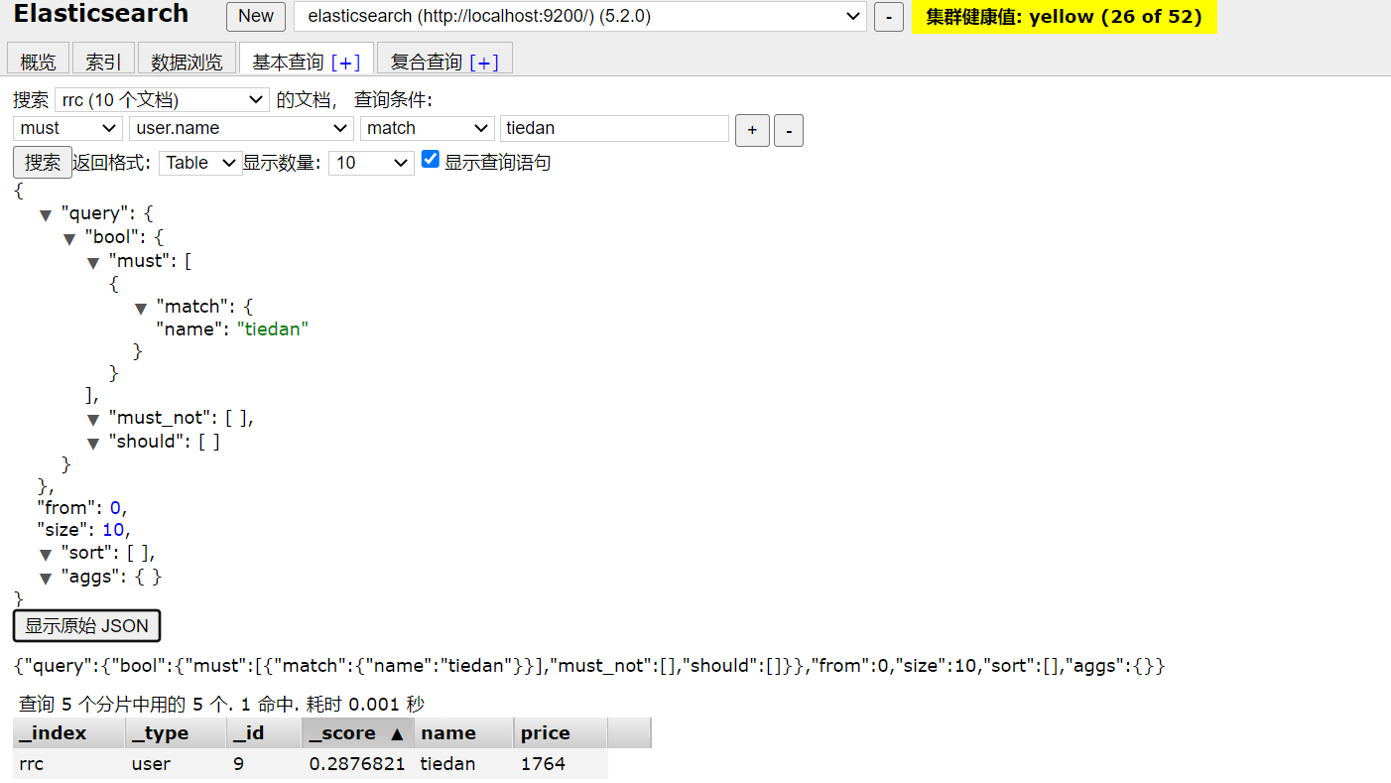Viewport: 1391px width, 783px height.
Task: Click the query summary line with 耗时 0.001 秒
Action: pos(221,705)
